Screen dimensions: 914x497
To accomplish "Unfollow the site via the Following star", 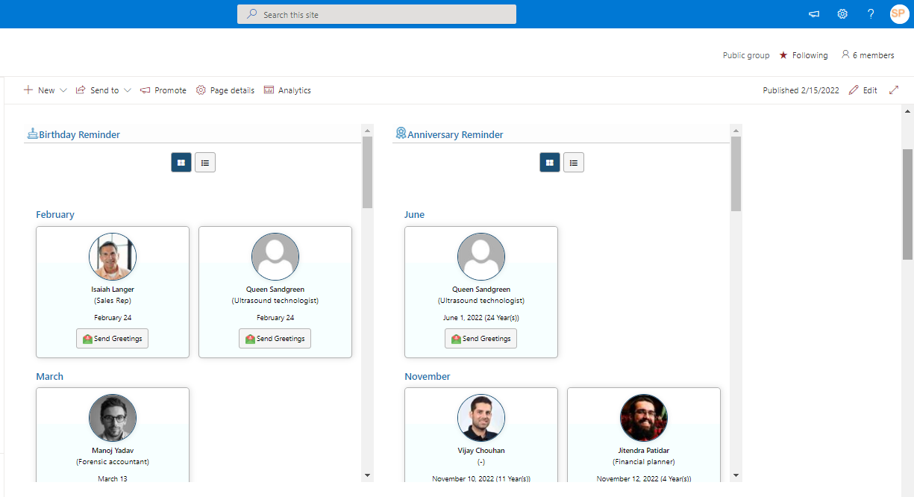I will 804,54.
